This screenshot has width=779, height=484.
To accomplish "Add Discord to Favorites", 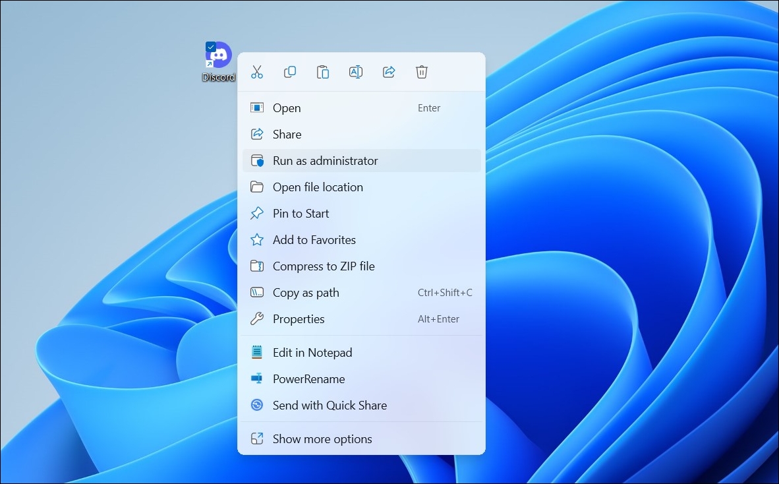I will 314,239.
